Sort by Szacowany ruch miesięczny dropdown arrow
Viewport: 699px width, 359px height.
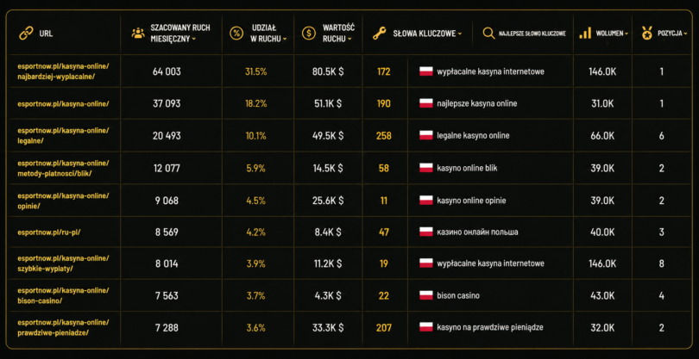coord(194,39)
